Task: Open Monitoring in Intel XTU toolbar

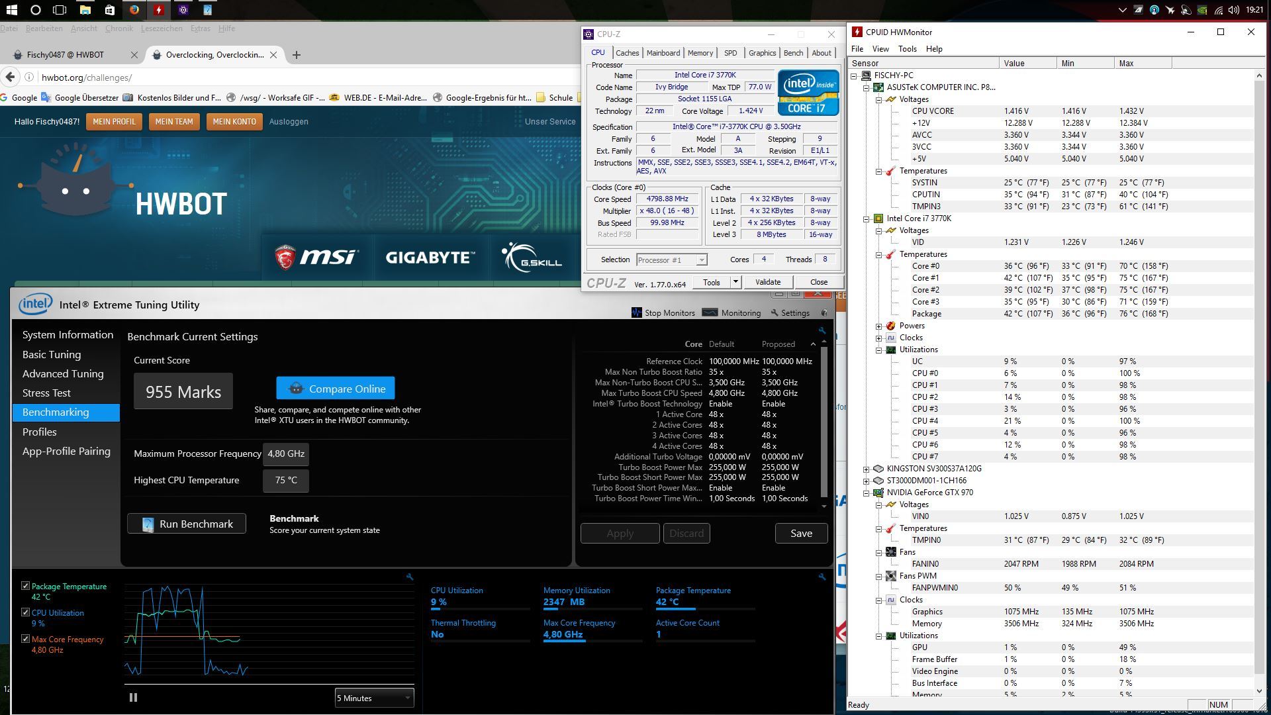Action: 731,312
